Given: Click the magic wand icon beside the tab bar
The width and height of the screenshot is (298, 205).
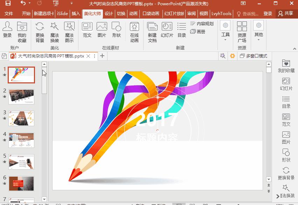Looking at the screenshot, I should pyautogui.click(x=223, y=56).
